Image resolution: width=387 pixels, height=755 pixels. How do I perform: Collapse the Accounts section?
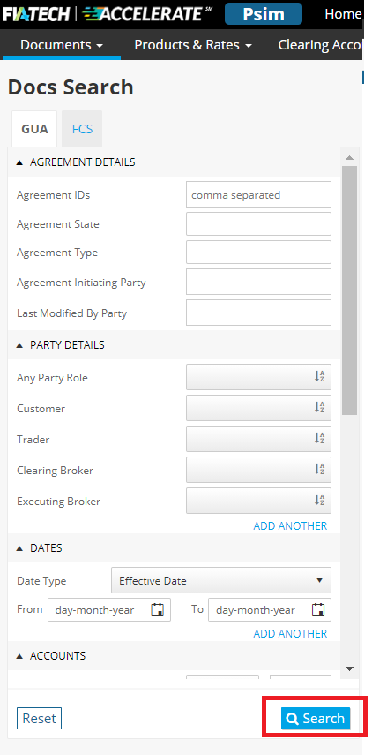pos(19,656)
